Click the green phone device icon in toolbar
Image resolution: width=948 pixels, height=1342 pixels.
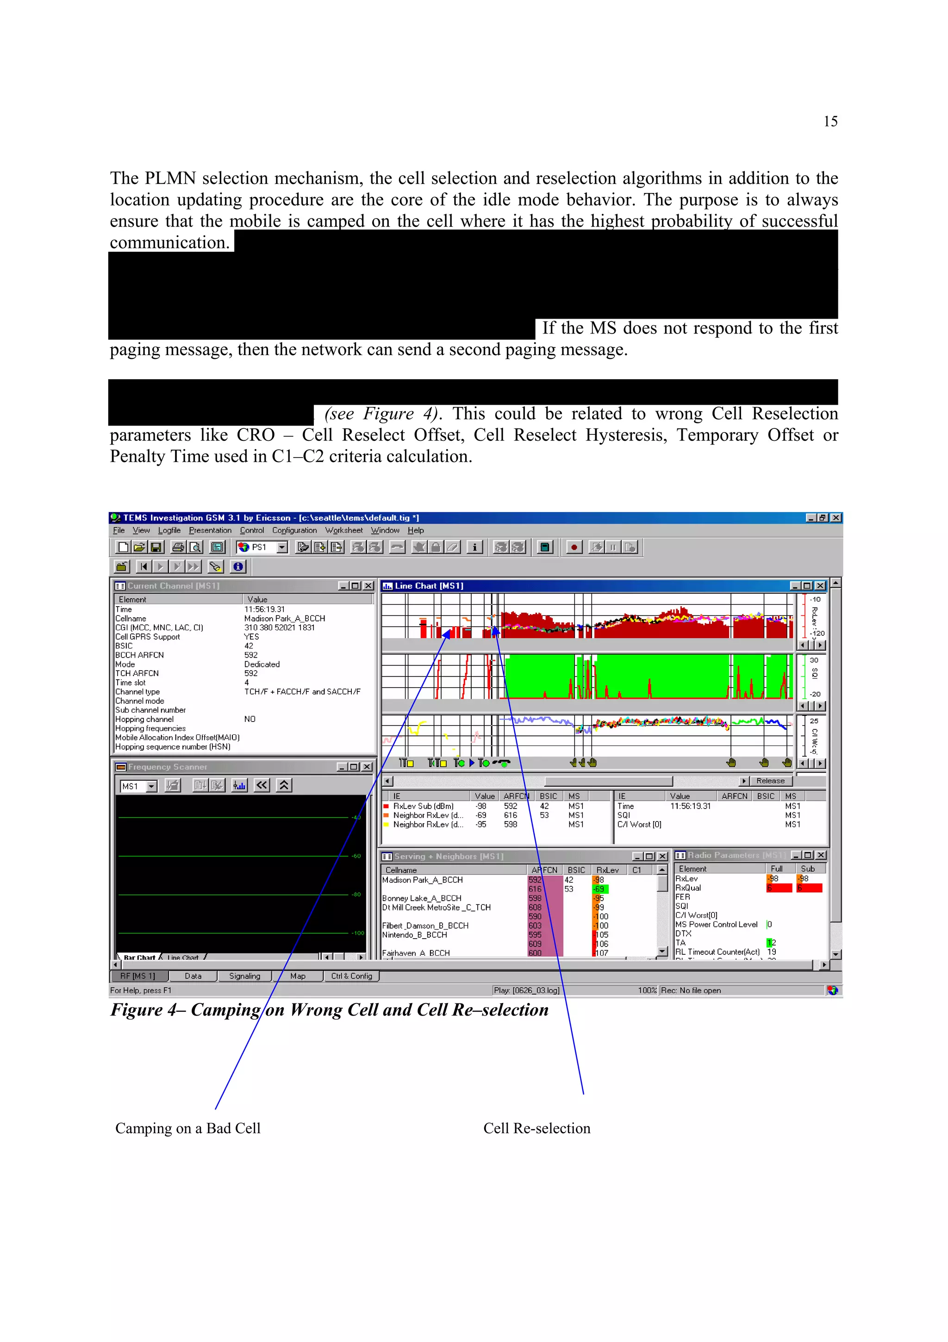545,547
